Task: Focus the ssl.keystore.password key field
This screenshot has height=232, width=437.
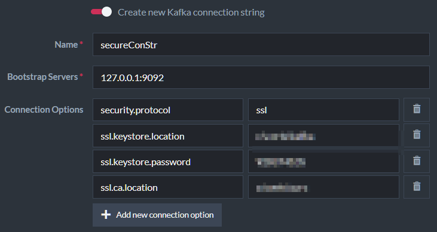Action: 168,162
